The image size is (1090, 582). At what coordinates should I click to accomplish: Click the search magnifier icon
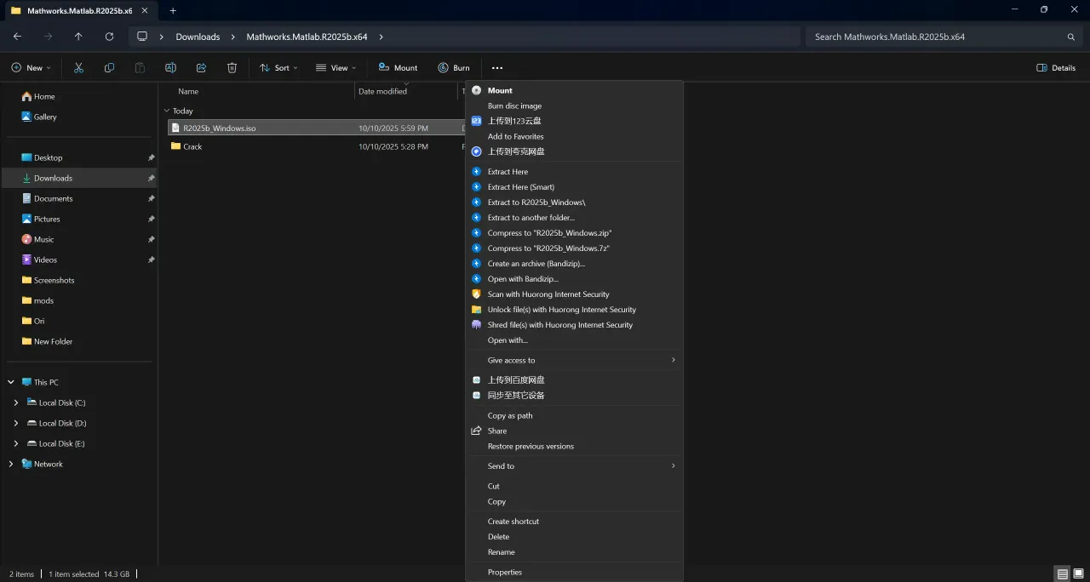1071,37
